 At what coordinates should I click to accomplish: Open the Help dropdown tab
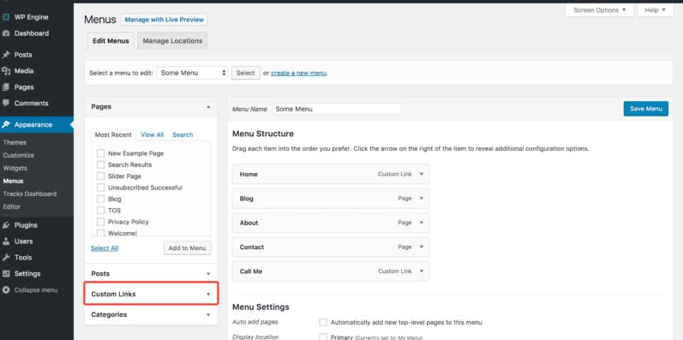pyautogui.click(x=655, y=10)
